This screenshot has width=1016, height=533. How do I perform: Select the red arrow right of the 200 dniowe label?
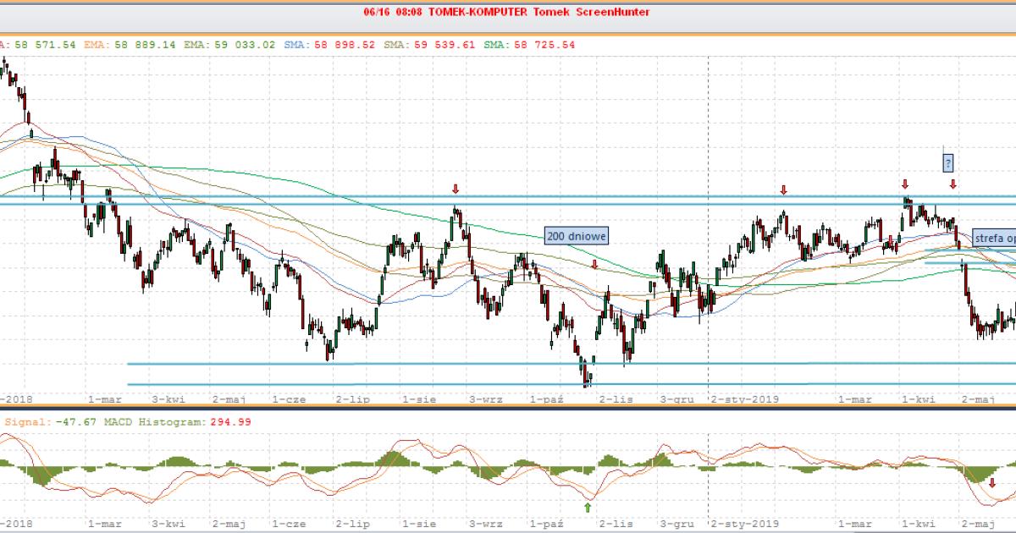(594, 264)
